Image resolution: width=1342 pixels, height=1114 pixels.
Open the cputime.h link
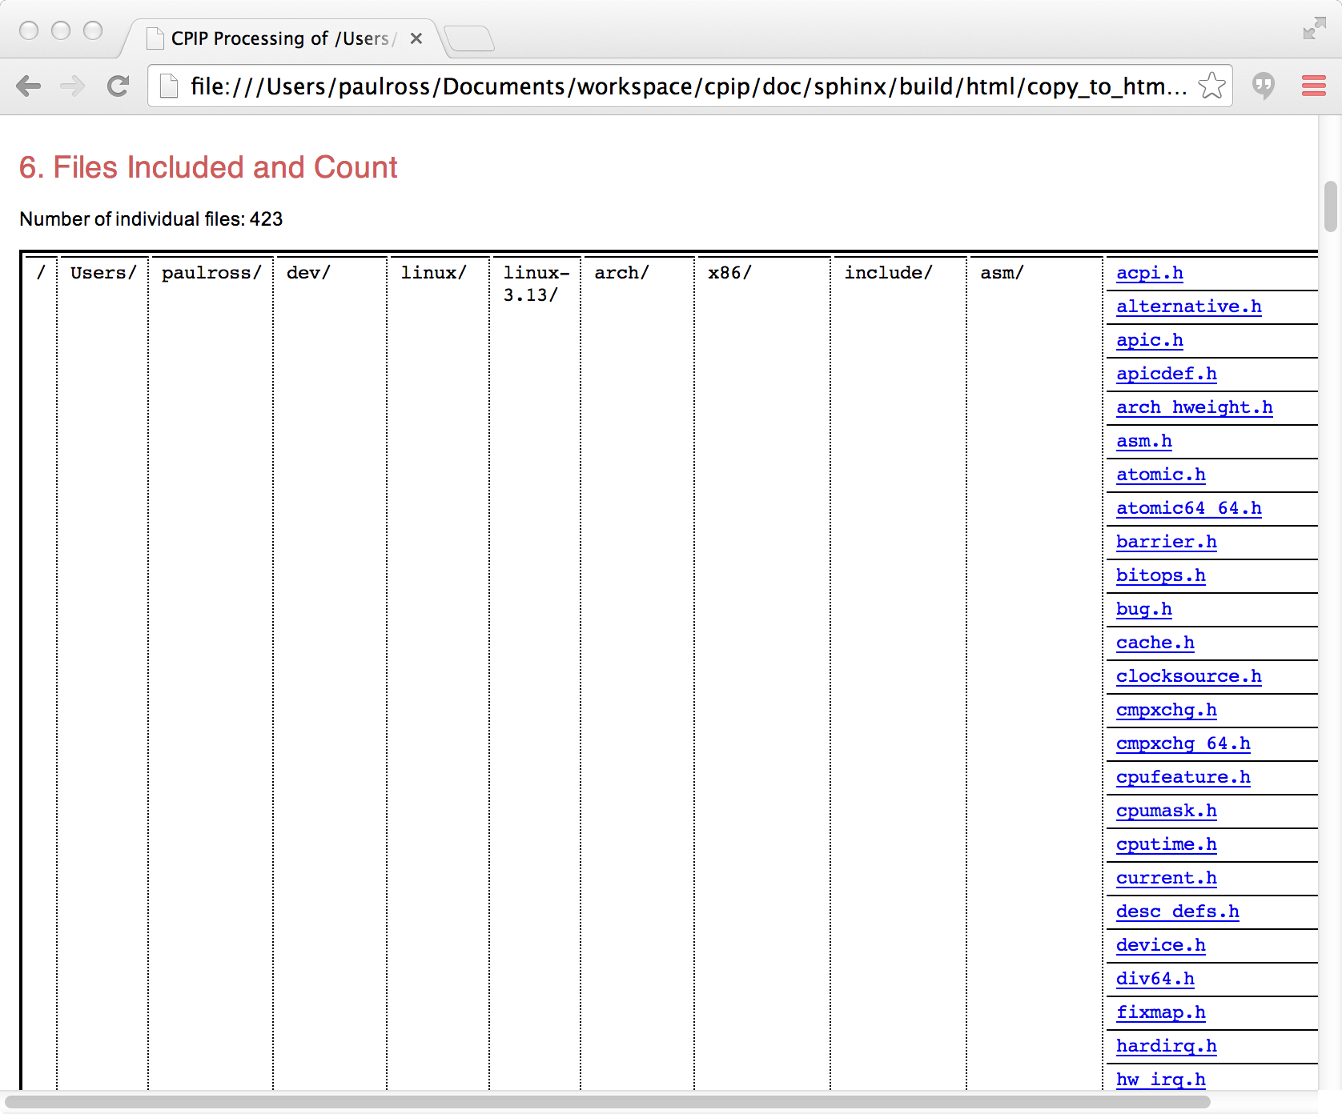pos(1166,844)
